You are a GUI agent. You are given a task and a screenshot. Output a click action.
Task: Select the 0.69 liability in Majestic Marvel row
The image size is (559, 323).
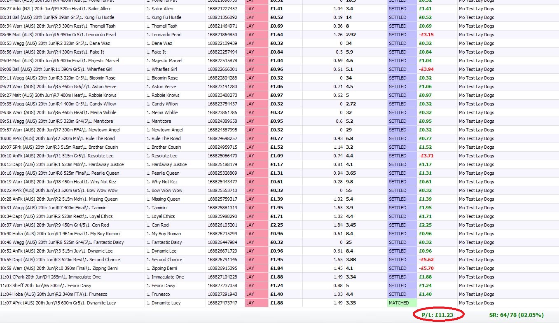(x=338, y=61)
